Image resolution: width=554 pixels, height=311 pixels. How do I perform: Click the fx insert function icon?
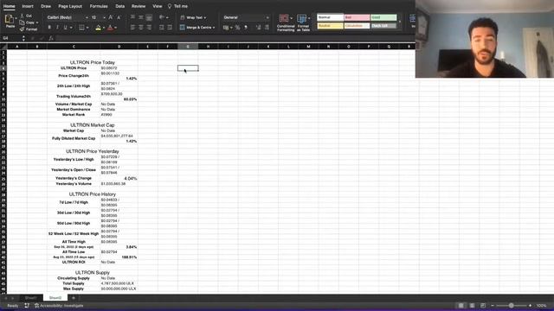pos(51,38)
